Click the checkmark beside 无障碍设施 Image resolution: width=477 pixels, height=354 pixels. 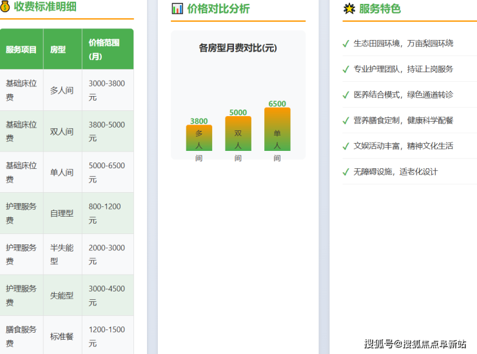(x=346, y=172)
